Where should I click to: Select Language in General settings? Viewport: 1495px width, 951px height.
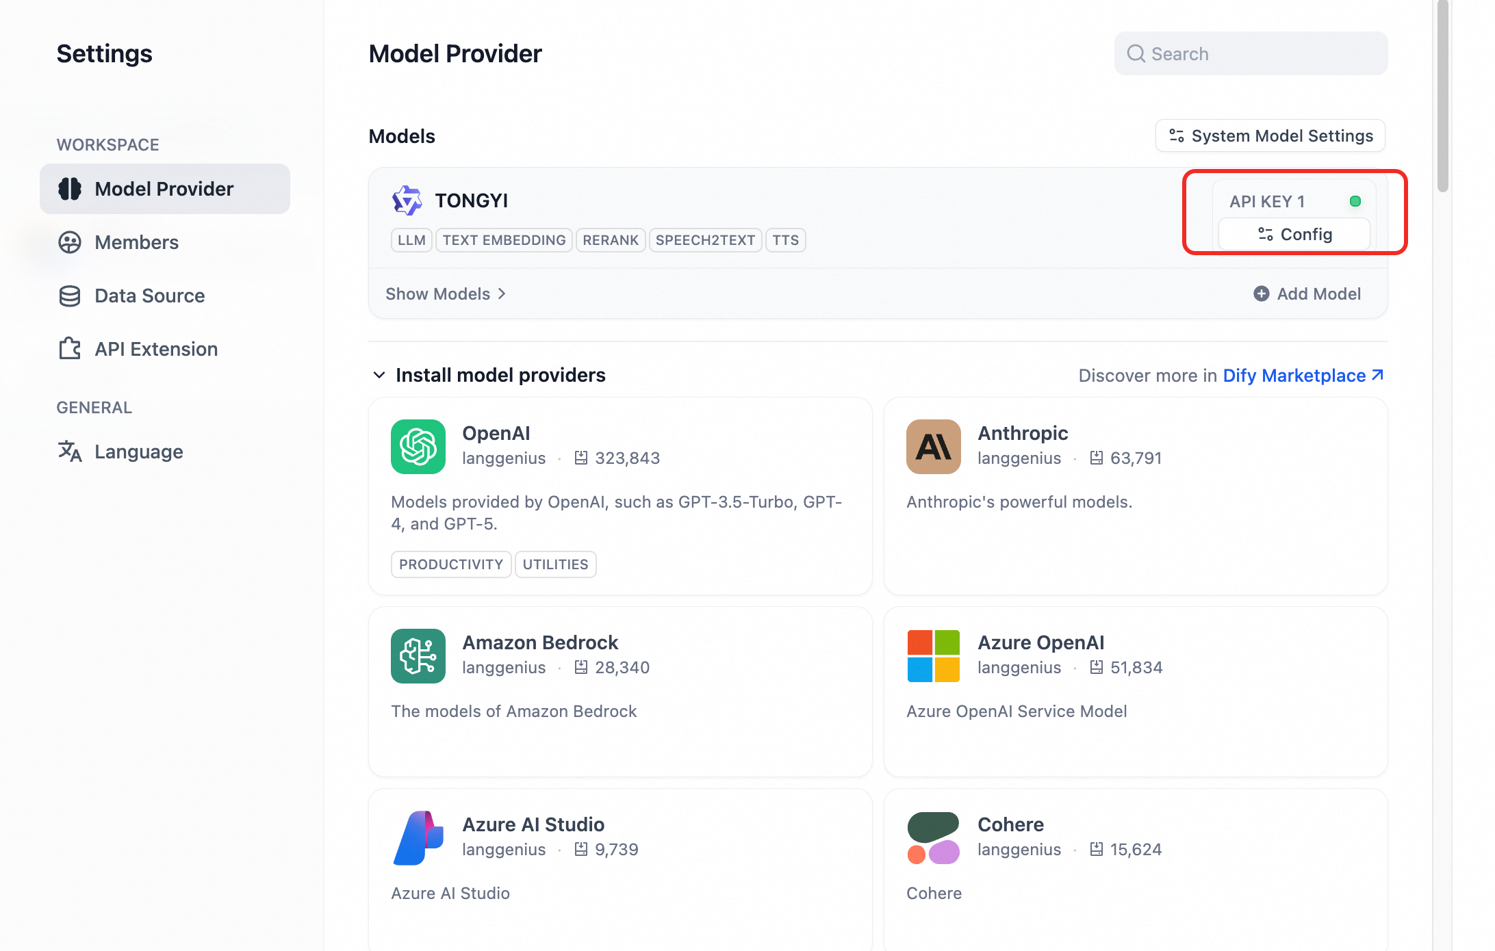click(138, 452)
